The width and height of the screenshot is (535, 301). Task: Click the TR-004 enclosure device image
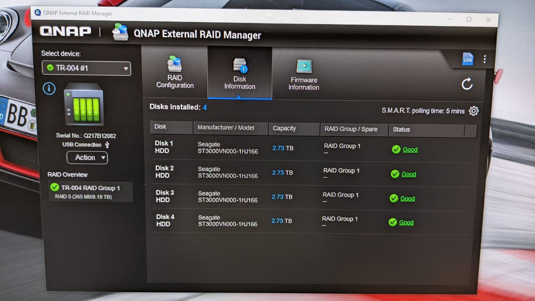(x=84, y=104)
